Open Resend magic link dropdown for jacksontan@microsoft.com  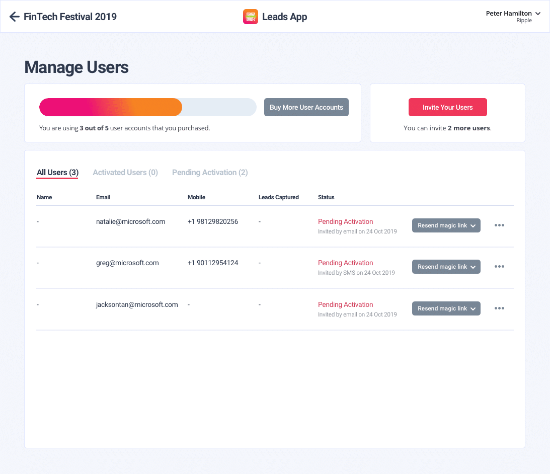[x=446, y=308]
